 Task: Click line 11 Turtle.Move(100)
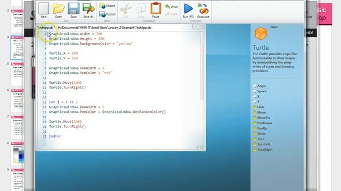(x=65, y=83)
